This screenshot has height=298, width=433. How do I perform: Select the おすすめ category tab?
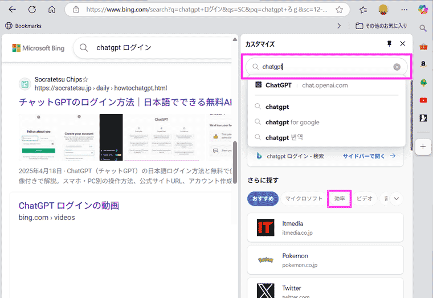pos(263,199)
